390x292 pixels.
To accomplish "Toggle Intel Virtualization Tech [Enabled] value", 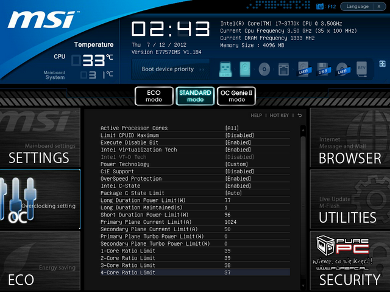I will (238, 150).
